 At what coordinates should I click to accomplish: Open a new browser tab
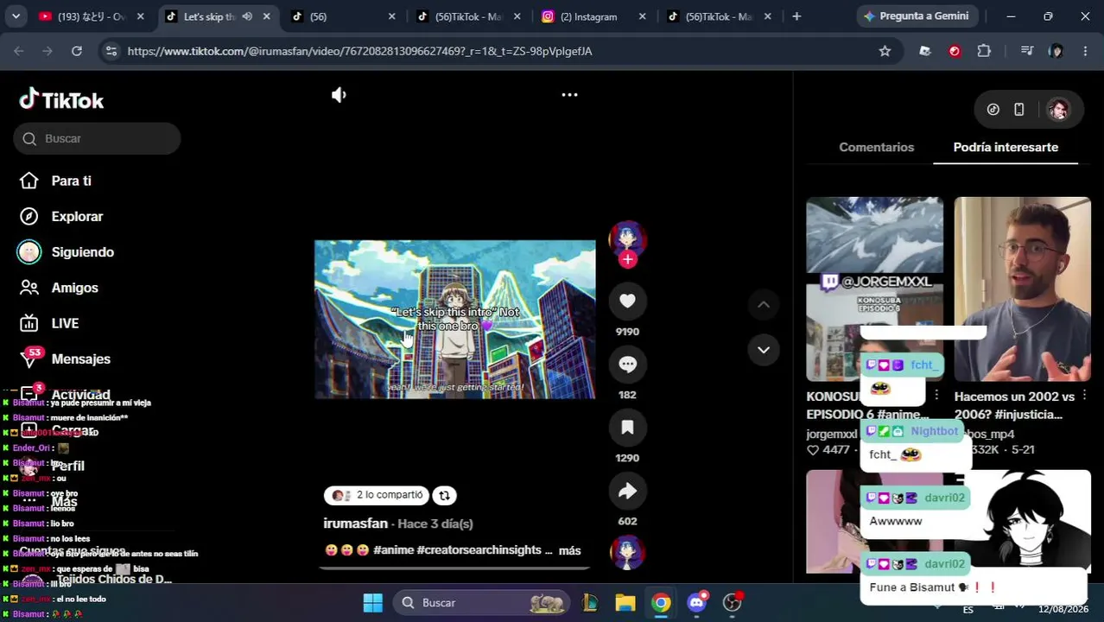pos(796,16)
